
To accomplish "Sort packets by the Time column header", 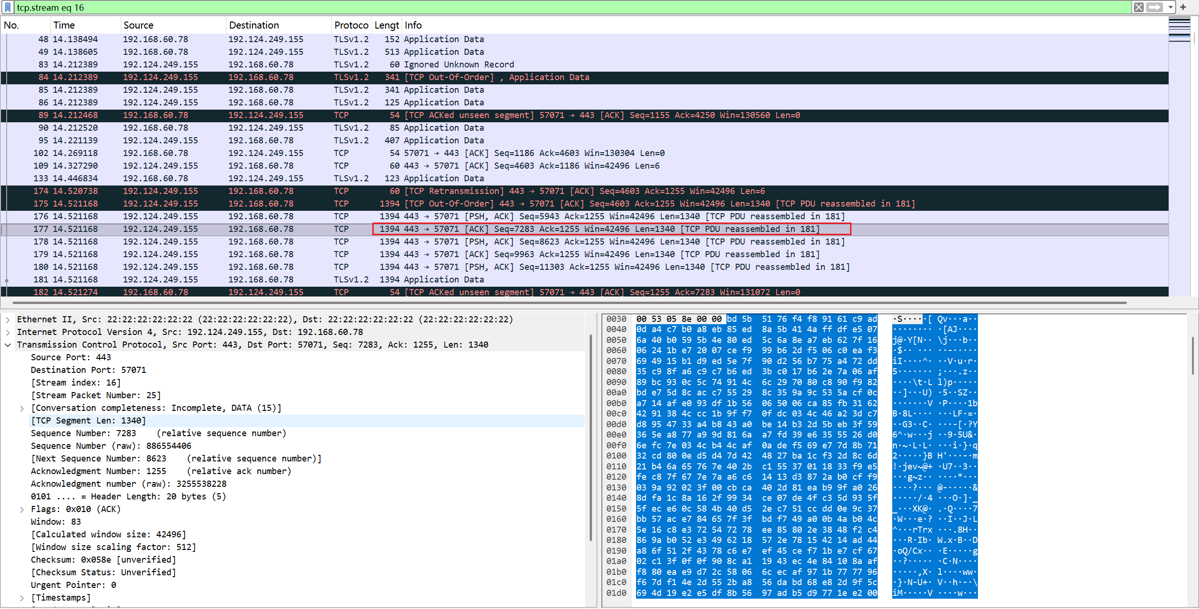I will (x=85, y=25).
